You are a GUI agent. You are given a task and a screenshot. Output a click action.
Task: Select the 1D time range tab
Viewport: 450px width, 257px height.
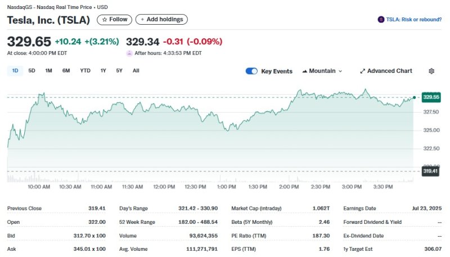pyautogui.click(x=15, y=71)
